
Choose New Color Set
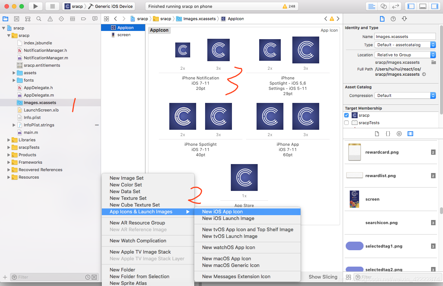click(148, 185)
